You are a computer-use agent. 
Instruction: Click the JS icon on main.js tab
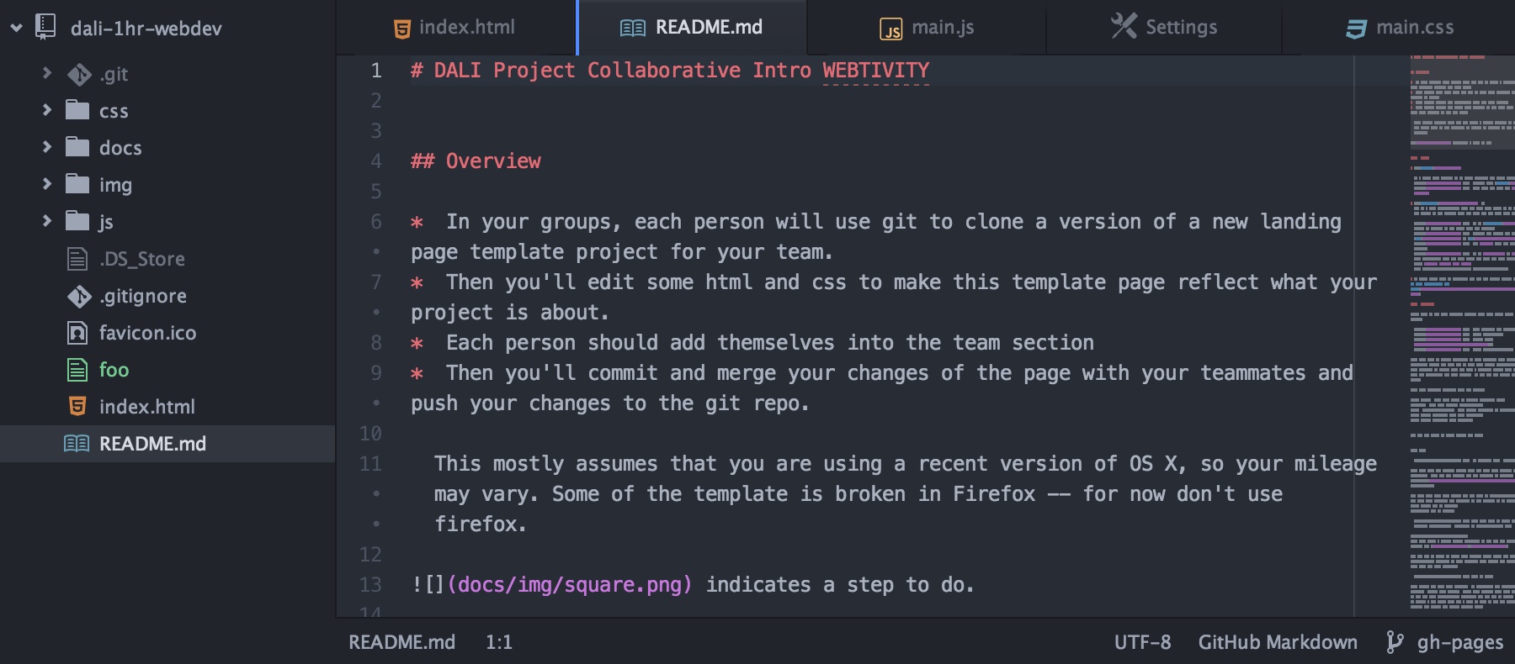click(890, 29)
